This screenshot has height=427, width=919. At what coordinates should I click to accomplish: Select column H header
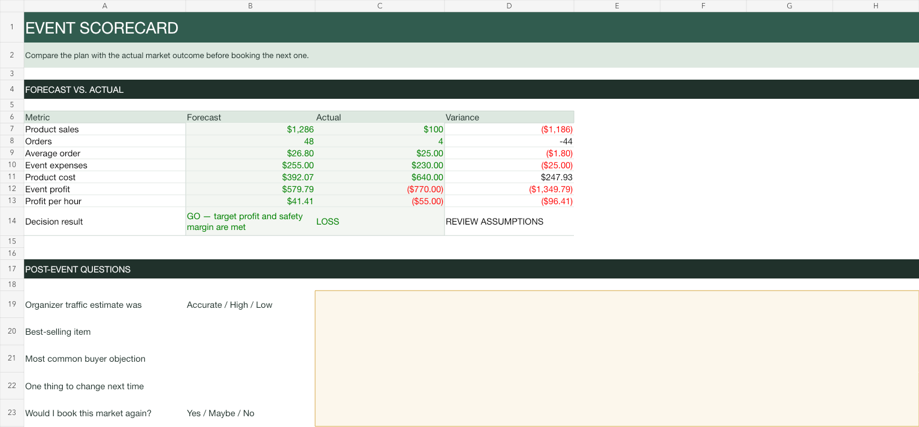click(x=876, y=5)
